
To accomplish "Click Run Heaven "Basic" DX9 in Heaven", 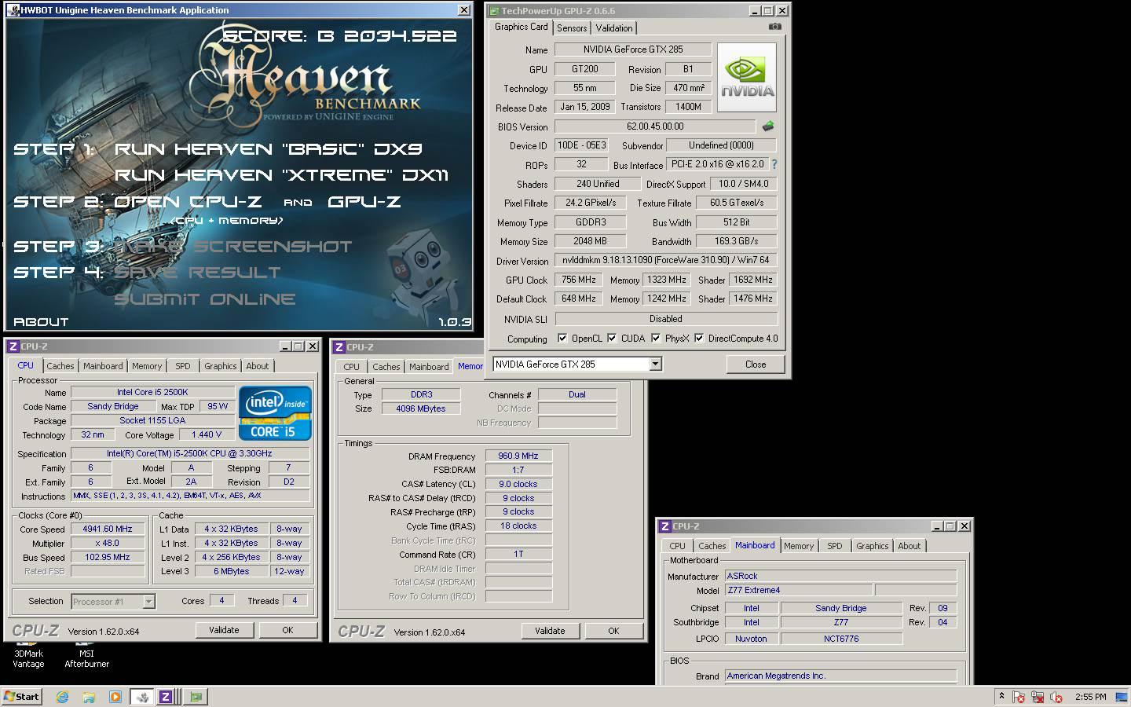I will (269, 148).
